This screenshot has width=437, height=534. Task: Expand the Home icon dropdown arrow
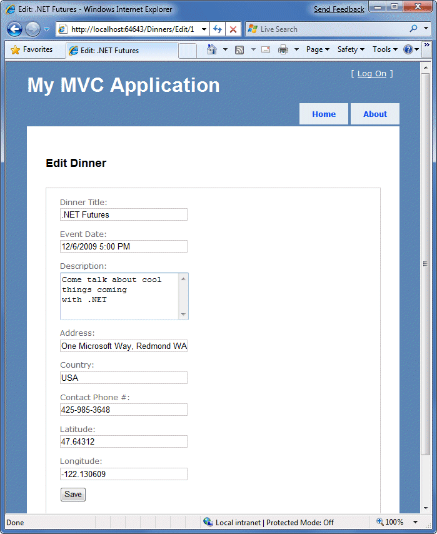point(225,50)
